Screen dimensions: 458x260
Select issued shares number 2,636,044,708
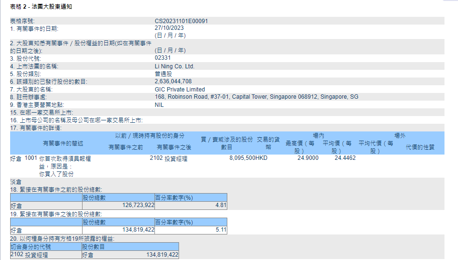pos(173,82)
